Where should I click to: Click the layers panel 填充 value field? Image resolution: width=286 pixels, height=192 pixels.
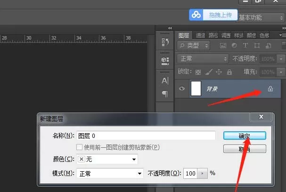point(268,72)
